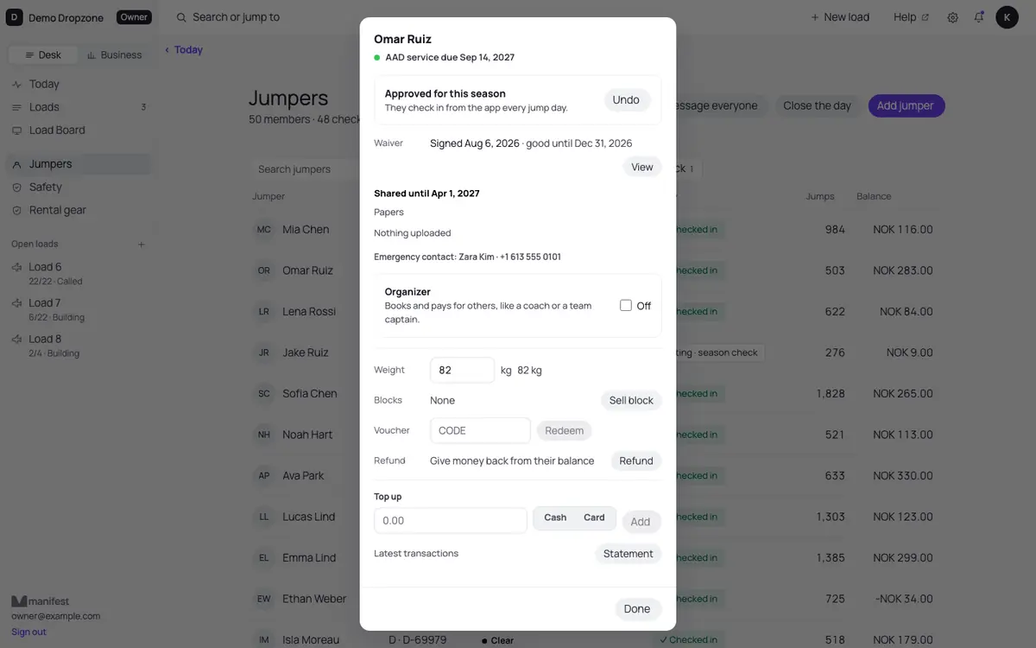Click the LL avatar for Lucas Lind

264,517
